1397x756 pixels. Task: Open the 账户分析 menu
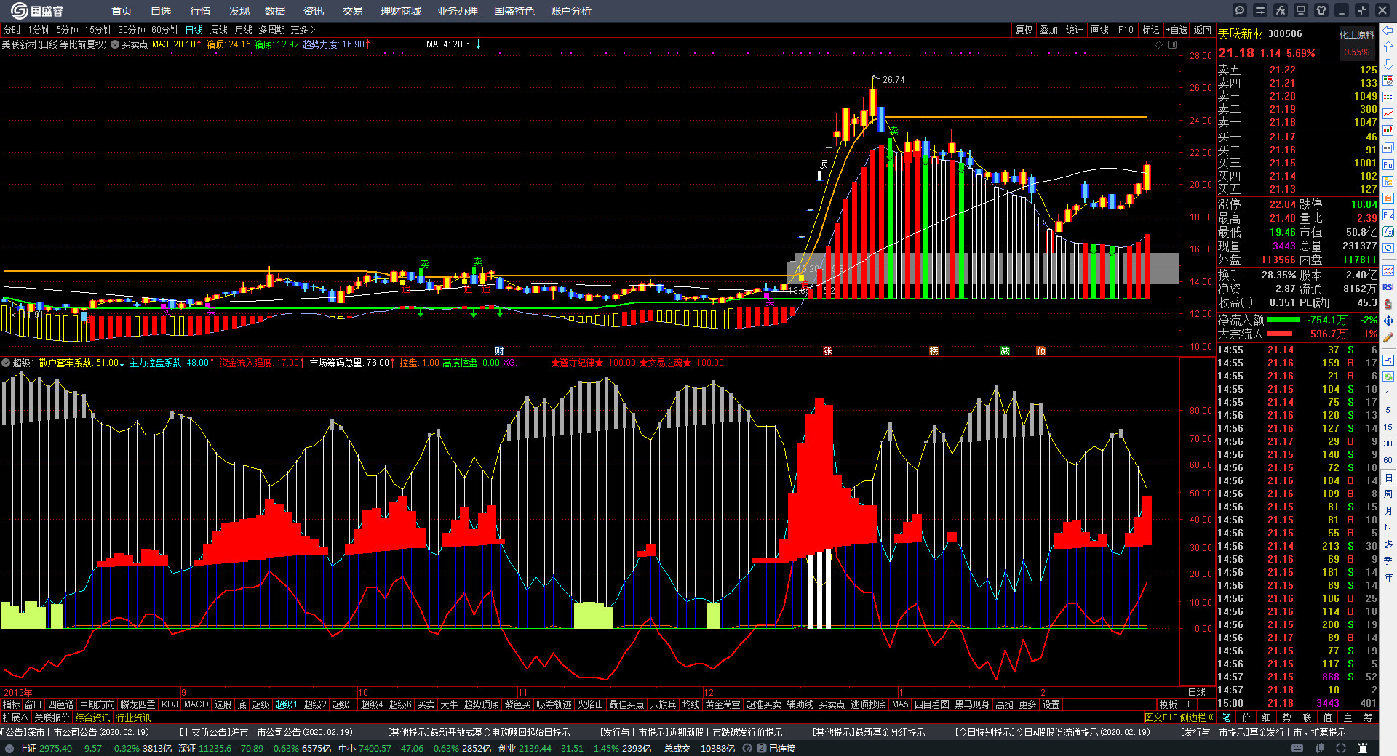pos(571,11)
